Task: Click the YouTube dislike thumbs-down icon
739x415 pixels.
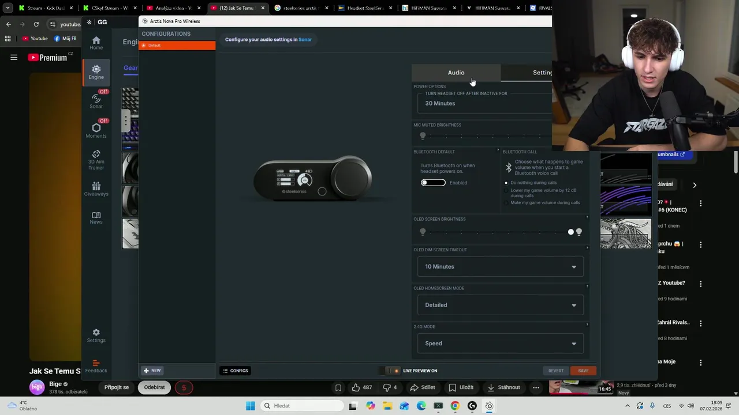Action: click(387, 387)
